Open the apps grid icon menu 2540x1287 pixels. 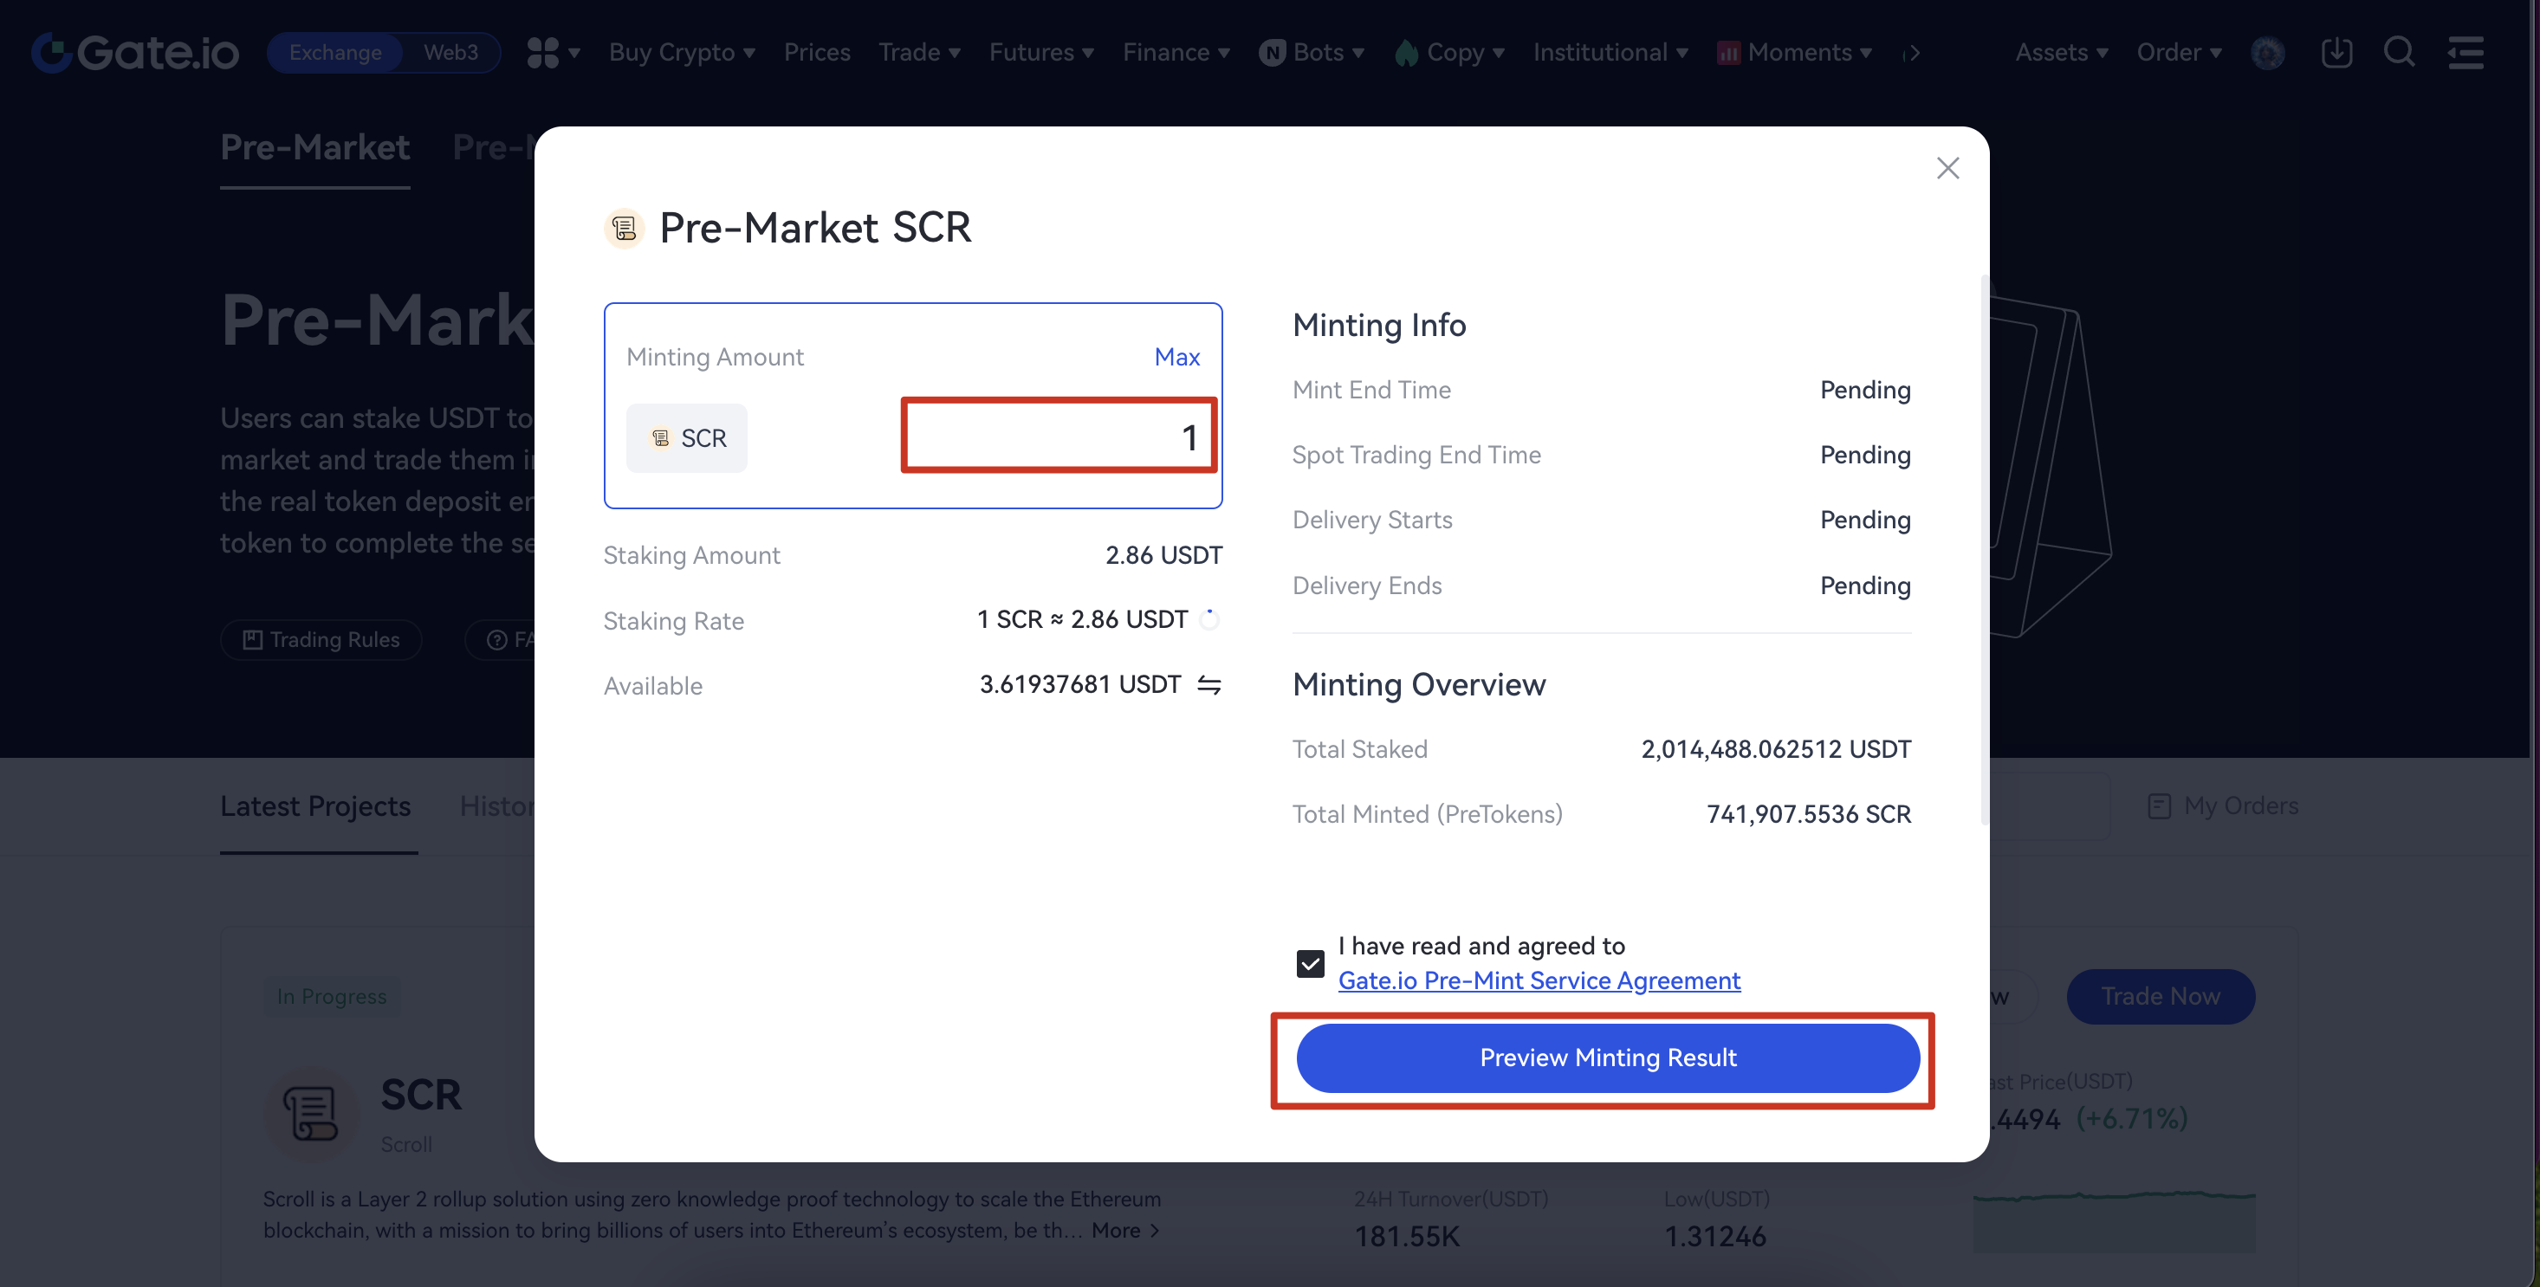pos(543,52)
